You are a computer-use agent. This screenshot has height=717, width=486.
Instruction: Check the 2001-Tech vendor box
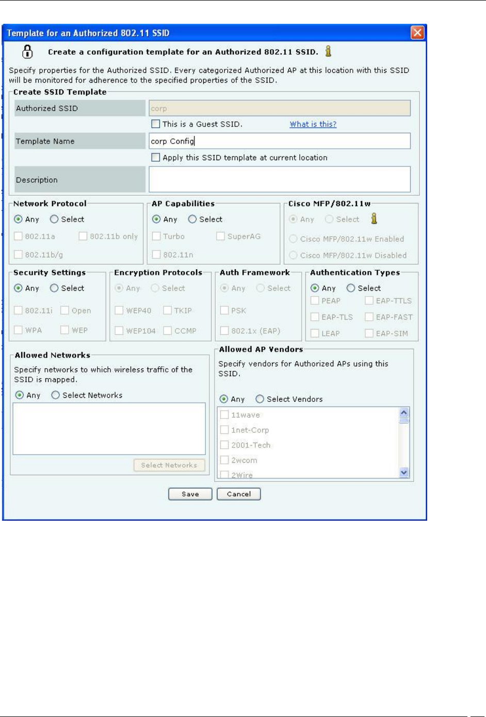[224, 445]
